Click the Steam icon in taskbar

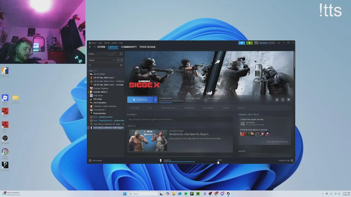228,194
